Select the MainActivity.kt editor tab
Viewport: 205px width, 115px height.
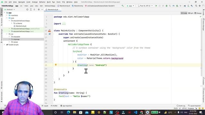point(53,10)
